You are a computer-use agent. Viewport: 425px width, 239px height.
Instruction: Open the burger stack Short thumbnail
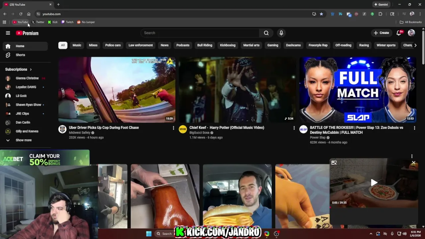coord(237,196)
